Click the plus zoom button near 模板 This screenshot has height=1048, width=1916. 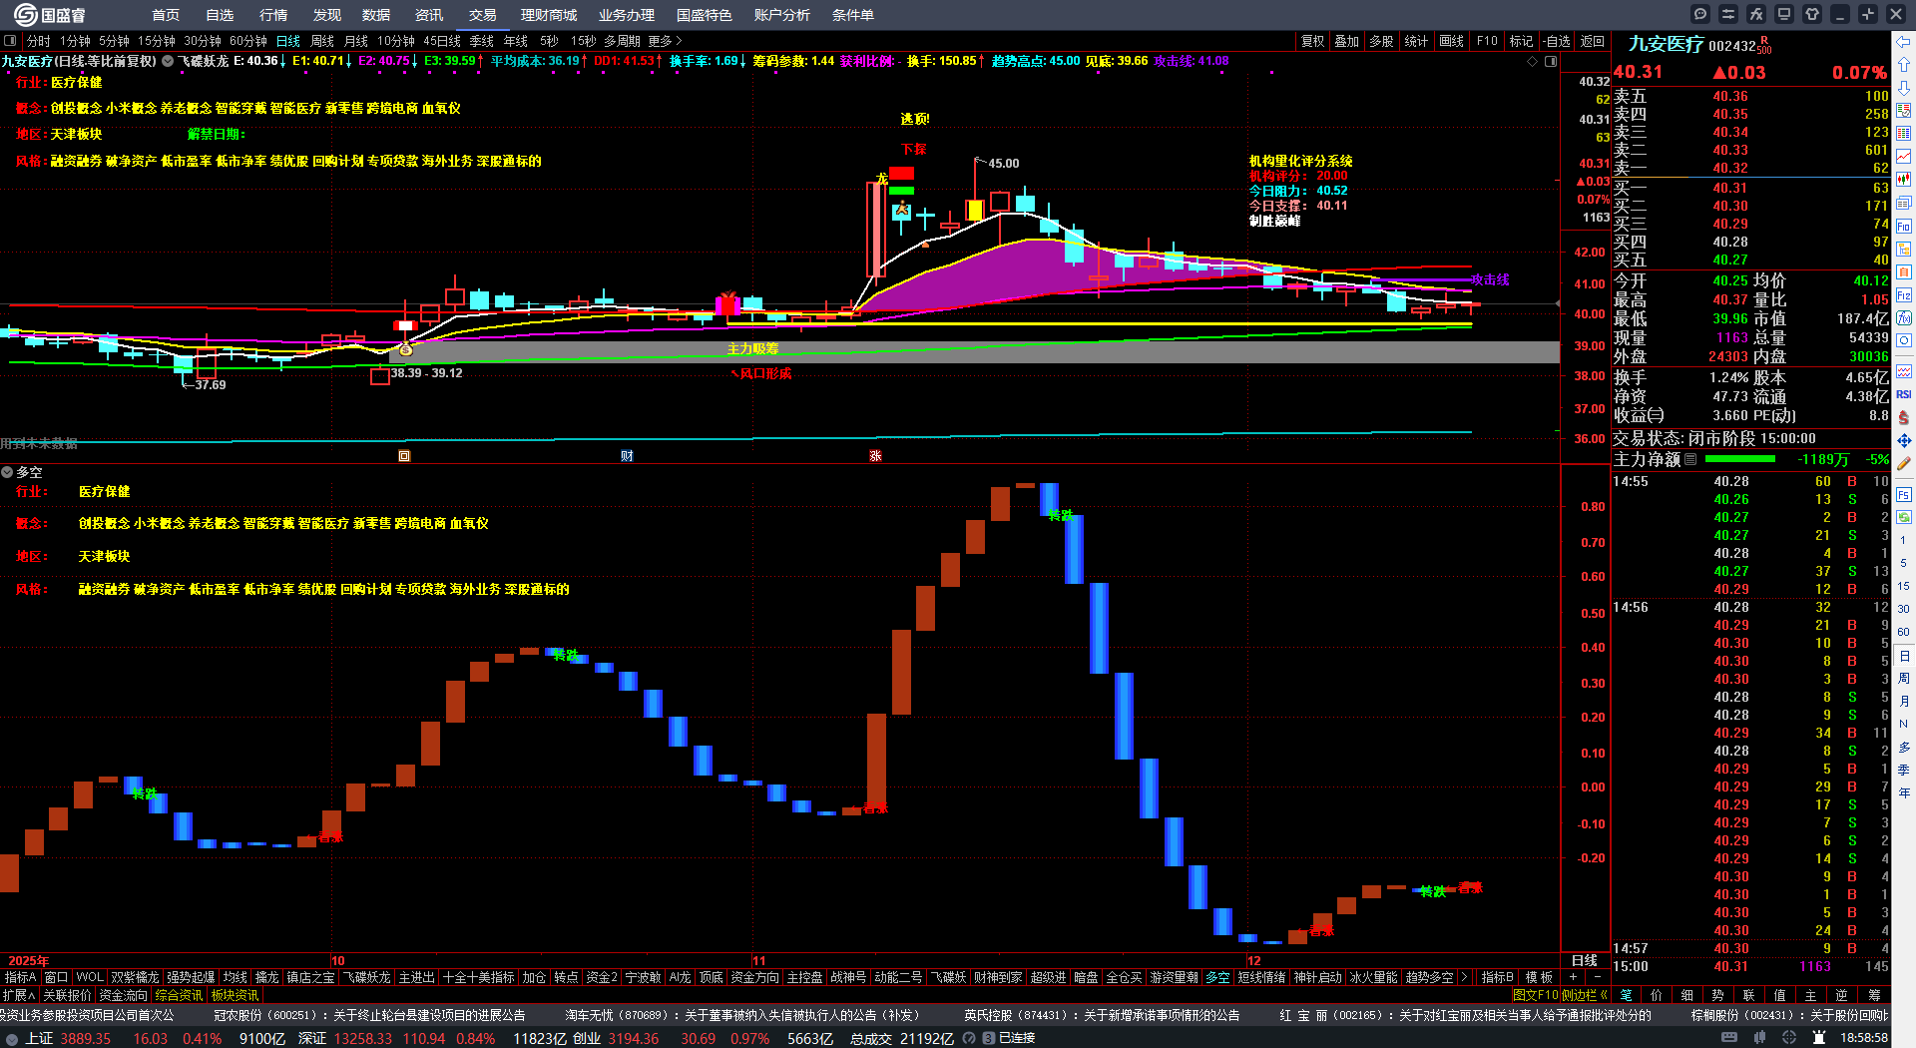pyautogui.click(x=1574, y=977)
